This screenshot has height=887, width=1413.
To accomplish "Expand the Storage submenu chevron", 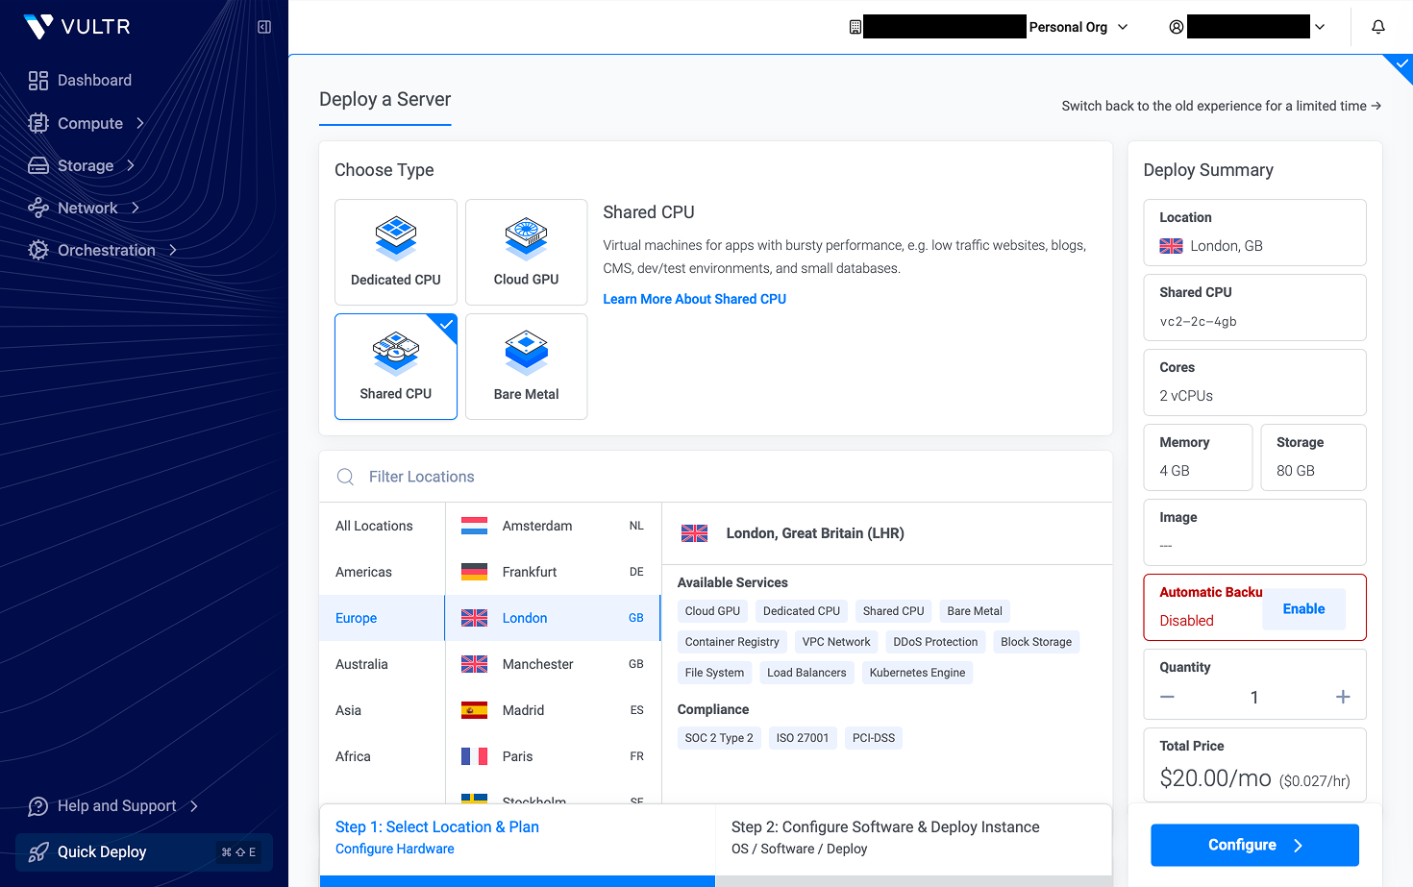I will click(x=131, y=165).
